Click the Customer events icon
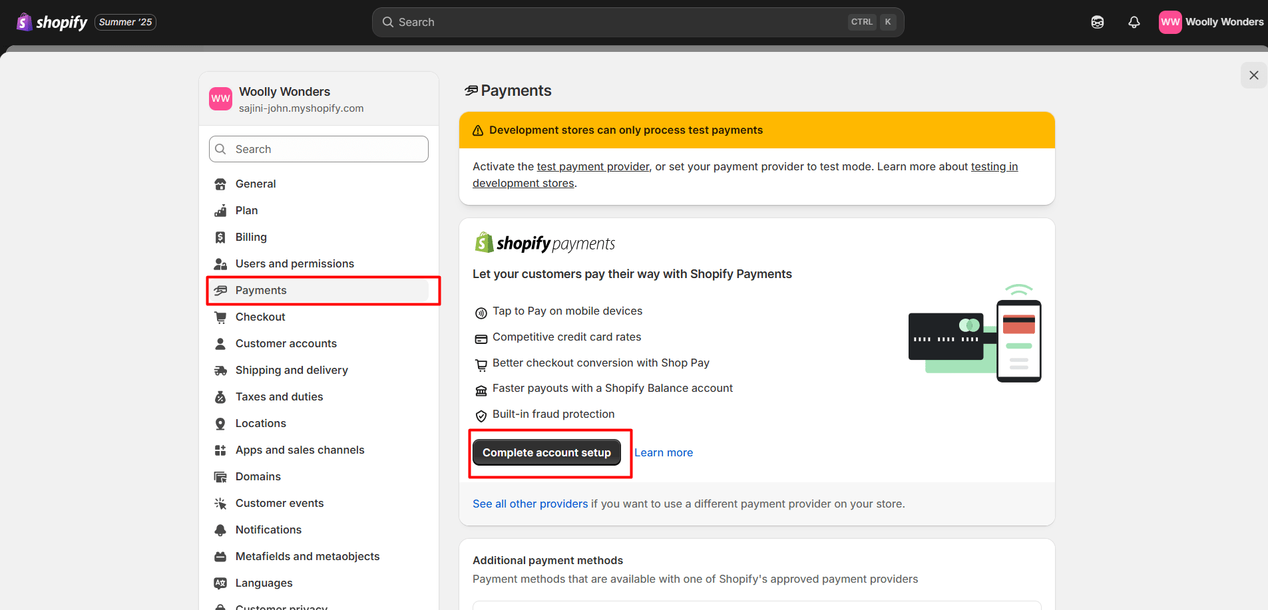This screenshot has height=610, width=1268. [220, 504]
